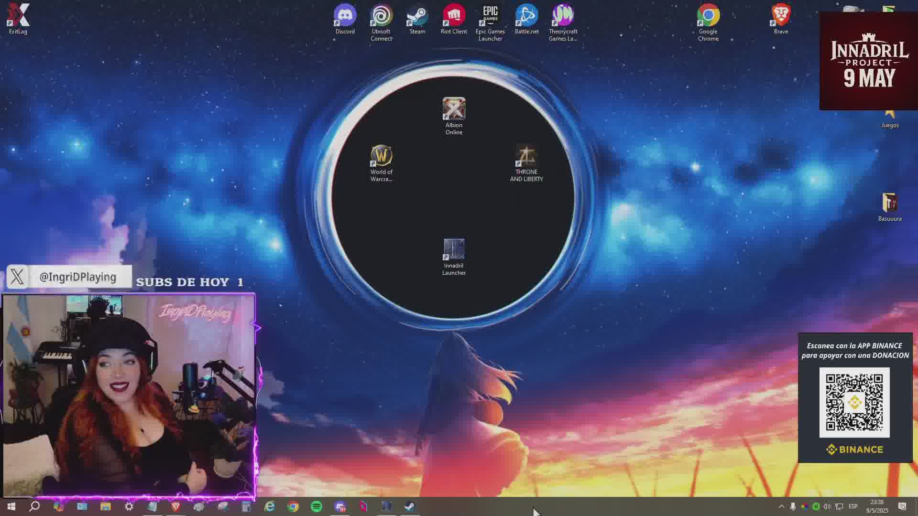The image size is (918, 516).
Task: Launch the Innadril Launcher shortcut
Action: 454,257
